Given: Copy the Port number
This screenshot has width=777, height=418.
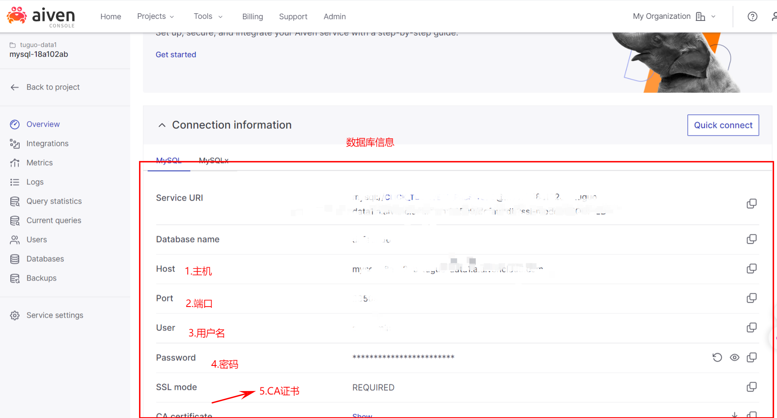Looking at the screenshot, I should coord(751,298).
